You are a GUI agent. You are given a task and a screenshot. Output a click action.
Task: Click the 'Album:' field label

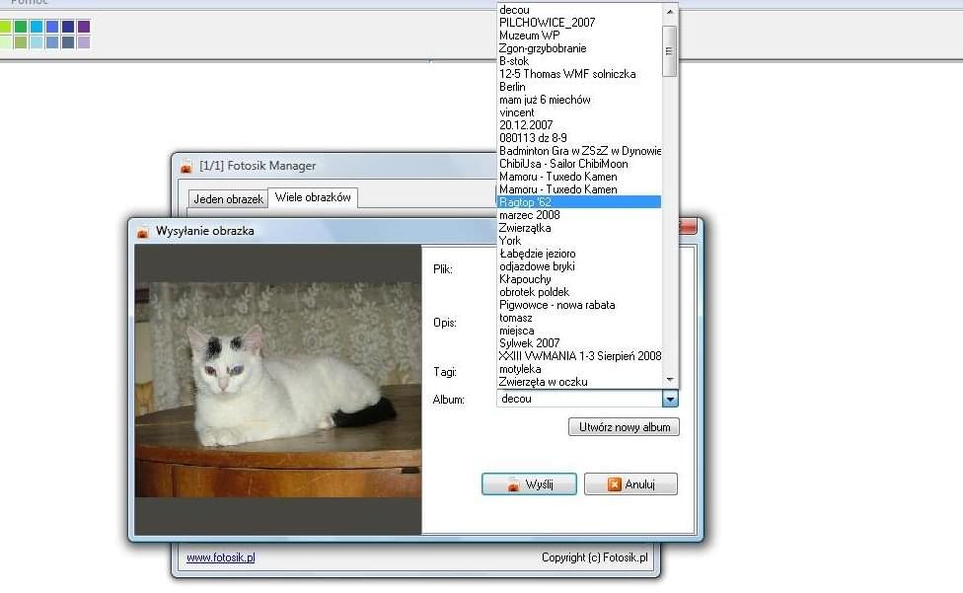pos(448,400)
